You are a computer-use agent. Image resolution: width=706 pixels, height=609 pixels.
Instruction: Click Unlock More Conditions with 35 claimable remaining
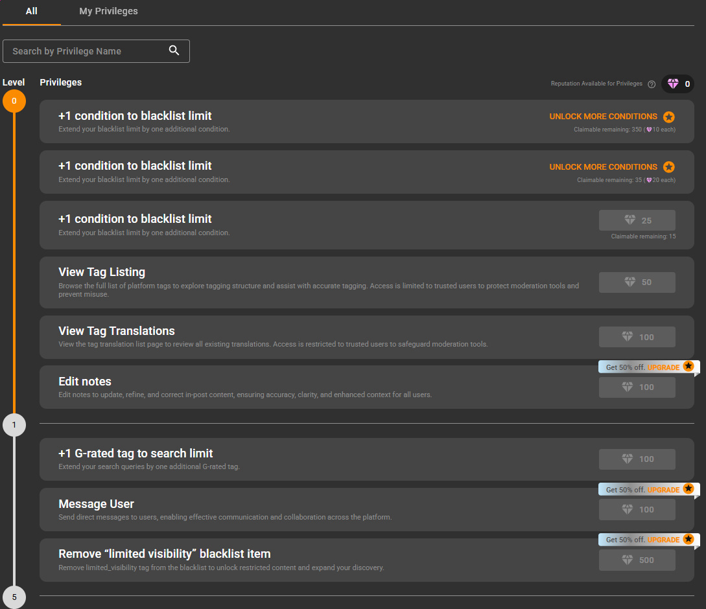tap(603, 167)
